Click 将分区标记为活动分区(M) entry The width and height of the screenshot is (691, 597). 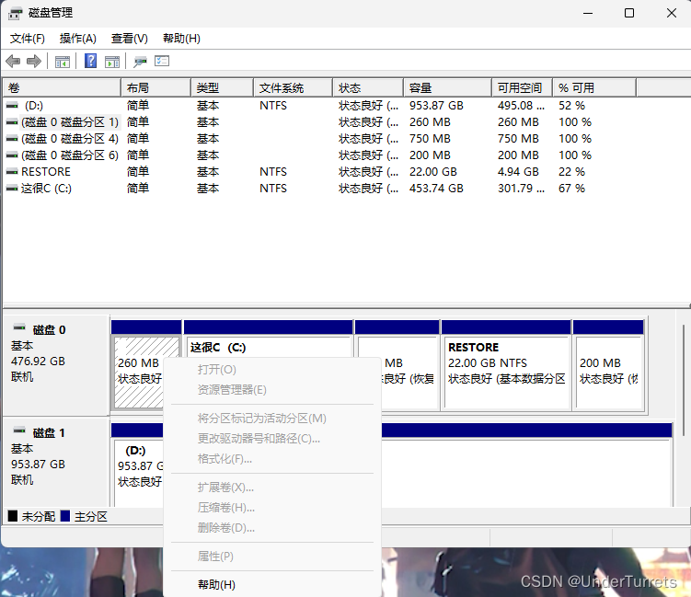click(x=272, y=419)
